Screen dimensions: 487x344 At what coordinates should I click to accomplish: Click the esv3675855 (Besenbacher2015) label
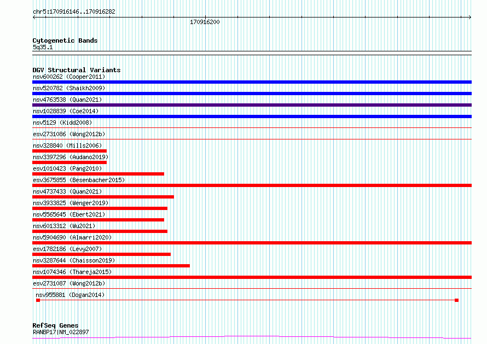point(79,180)
